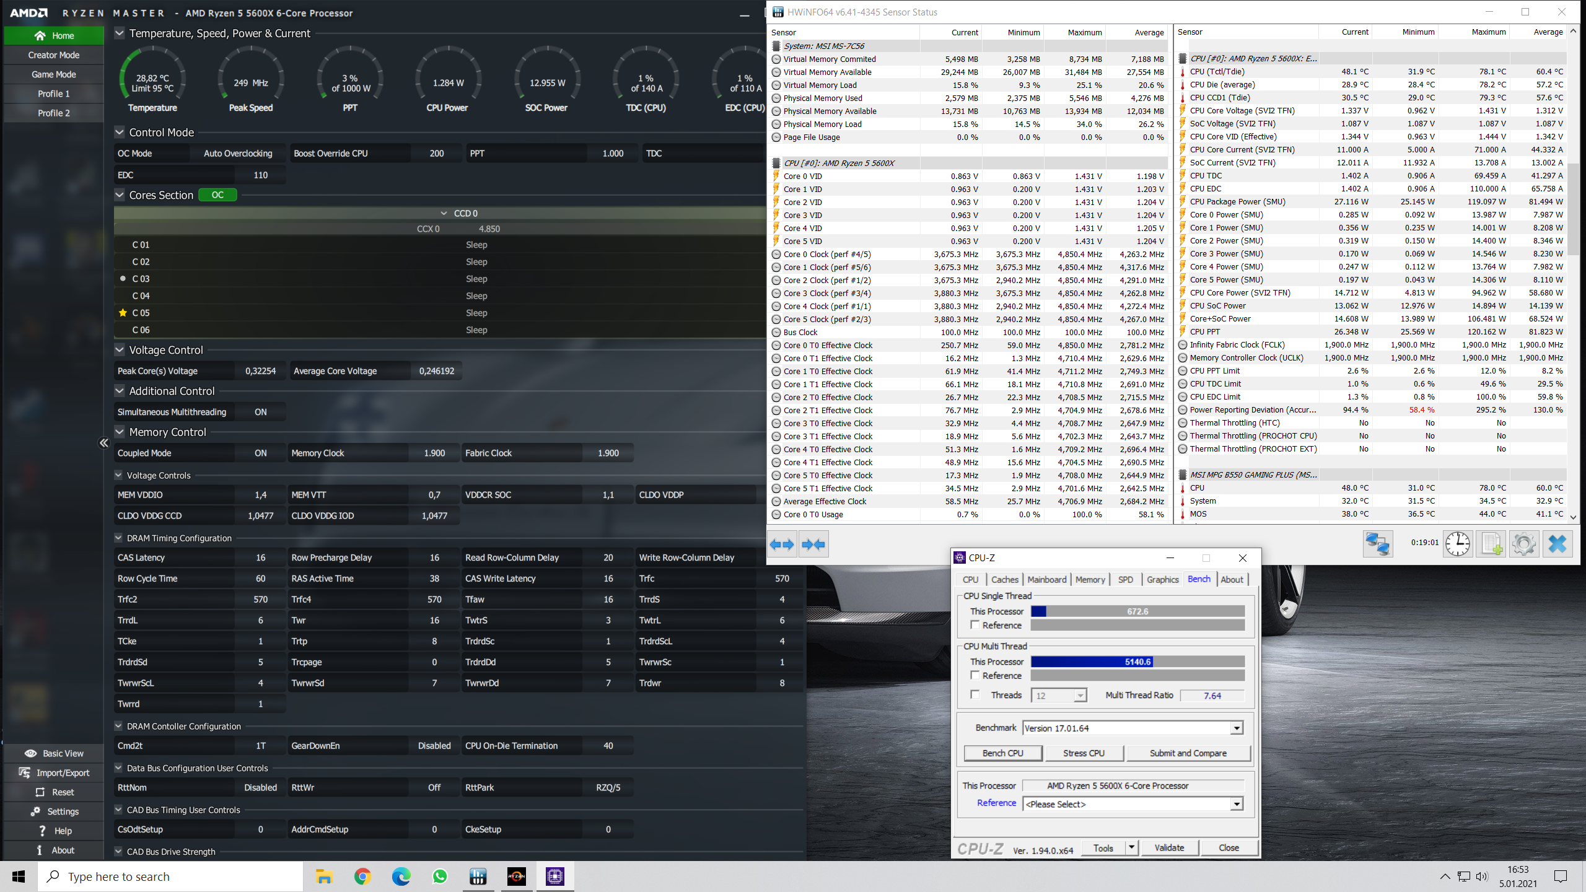Switch to Mainboard tab in CPU-Z
This screenshot has width=1586, height=892.
(x=1046, y=579)
